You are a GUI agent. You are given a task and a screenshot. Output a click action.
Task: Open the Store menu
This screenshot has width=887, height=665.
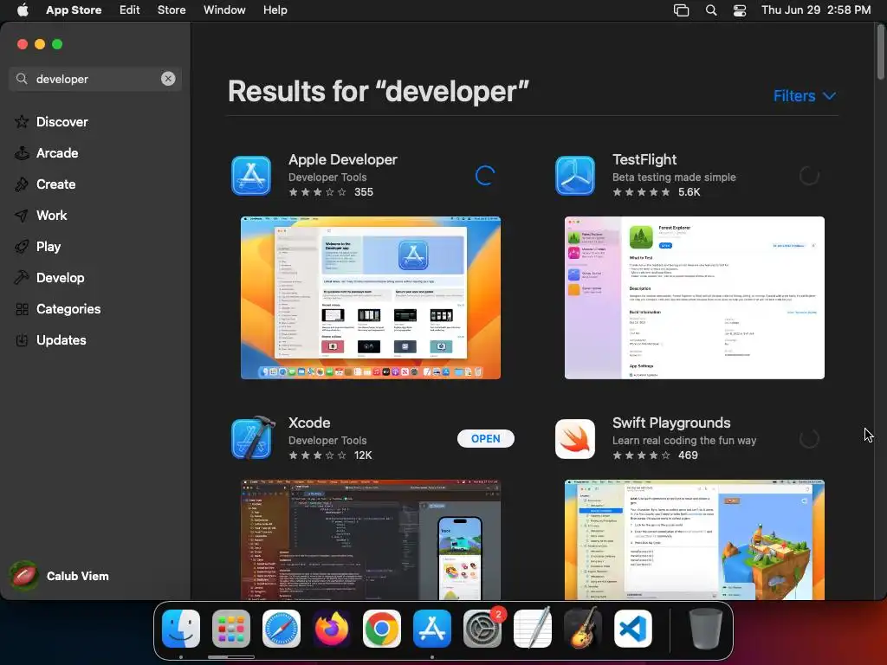coord(172,10)
